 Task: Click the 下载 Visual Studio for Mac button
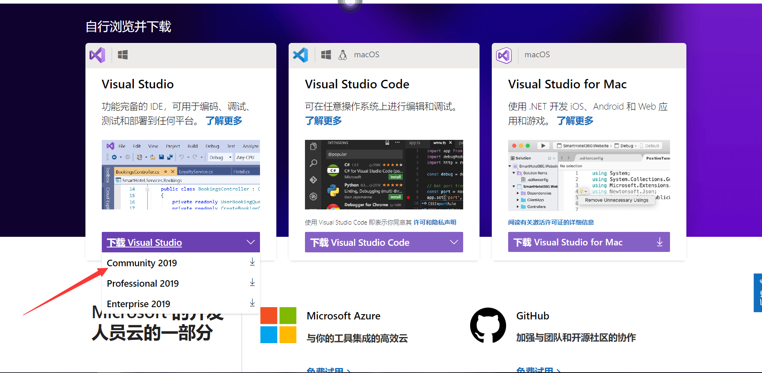[x=589, y=242]
